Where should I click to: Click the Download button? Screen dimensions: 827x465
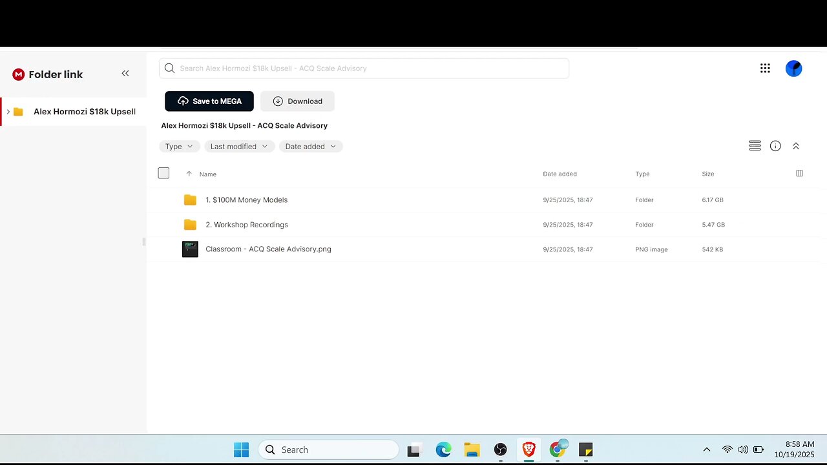pos(297,101)
